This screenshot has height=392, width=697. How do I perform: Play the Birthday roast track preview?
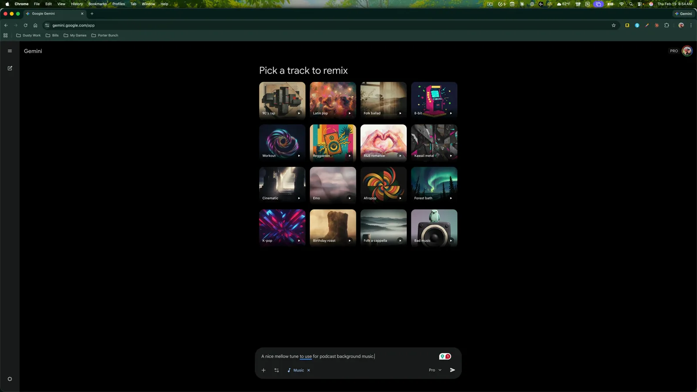click(349, 240)
